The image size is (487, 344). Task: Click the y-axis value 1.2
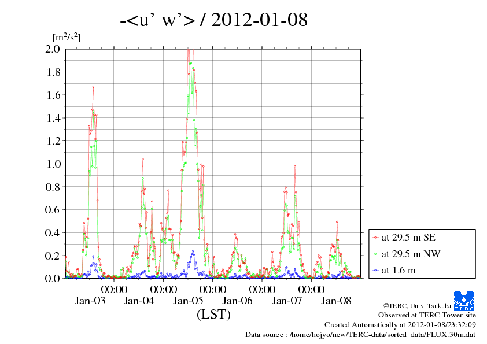(53, 141)
